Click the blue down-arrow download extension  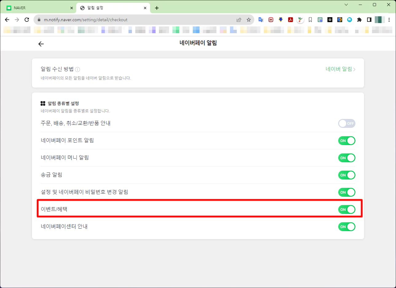(x=280, y=20)
